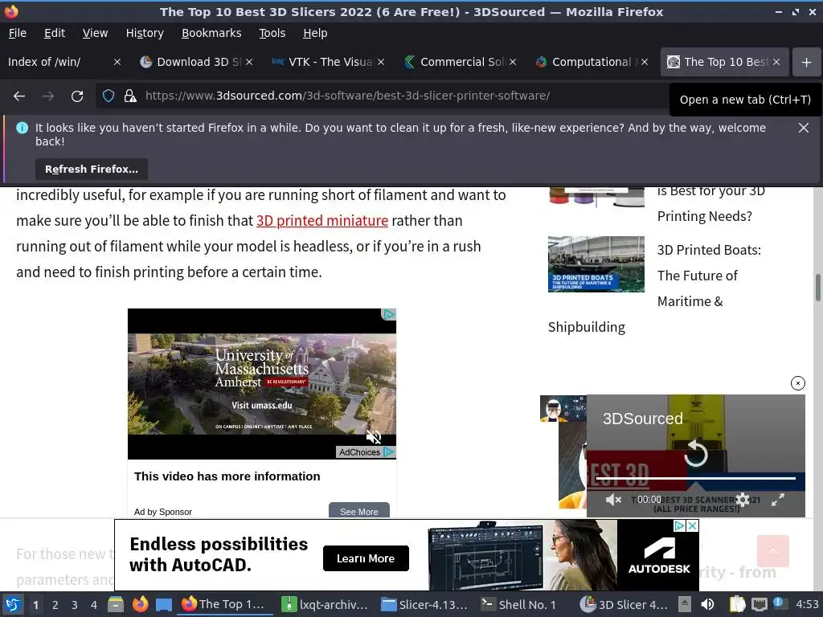The image size is (823, 617).
Task: Open '3D printed miniature' link
Action: pyautogui.click(x=322, y=220)
